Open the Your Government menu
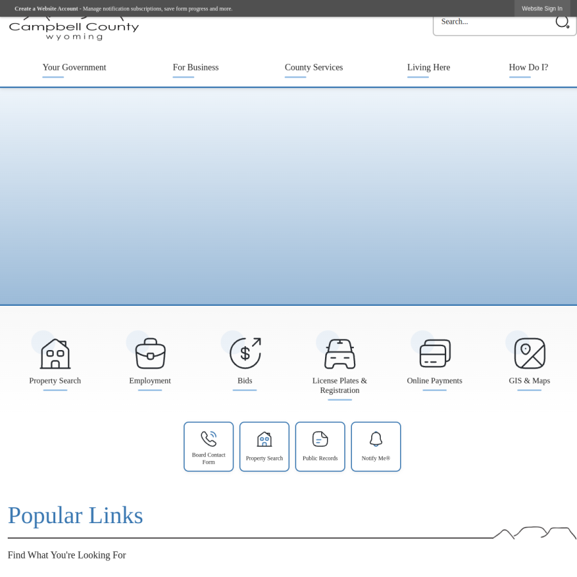Screen dimensions: 577x577 pyautogui.click(x=74, y=67)
